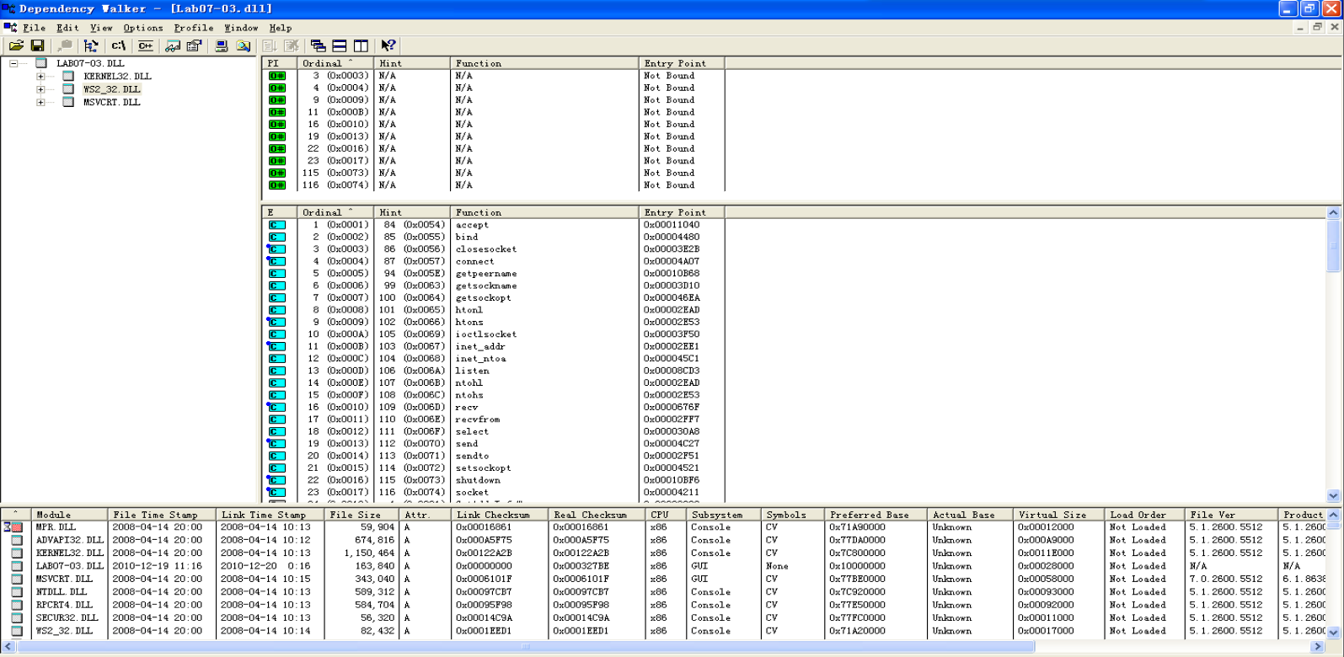Click module icon next to MSVCRT.DLL in tree

(69, 102)
